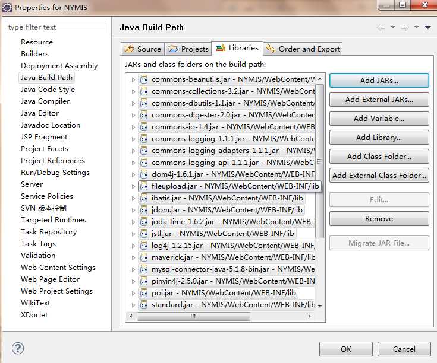Click the forward navigation arrow icon
Image resolution: width=437 pixels, height=363 pixels.
tap(404, 27)
